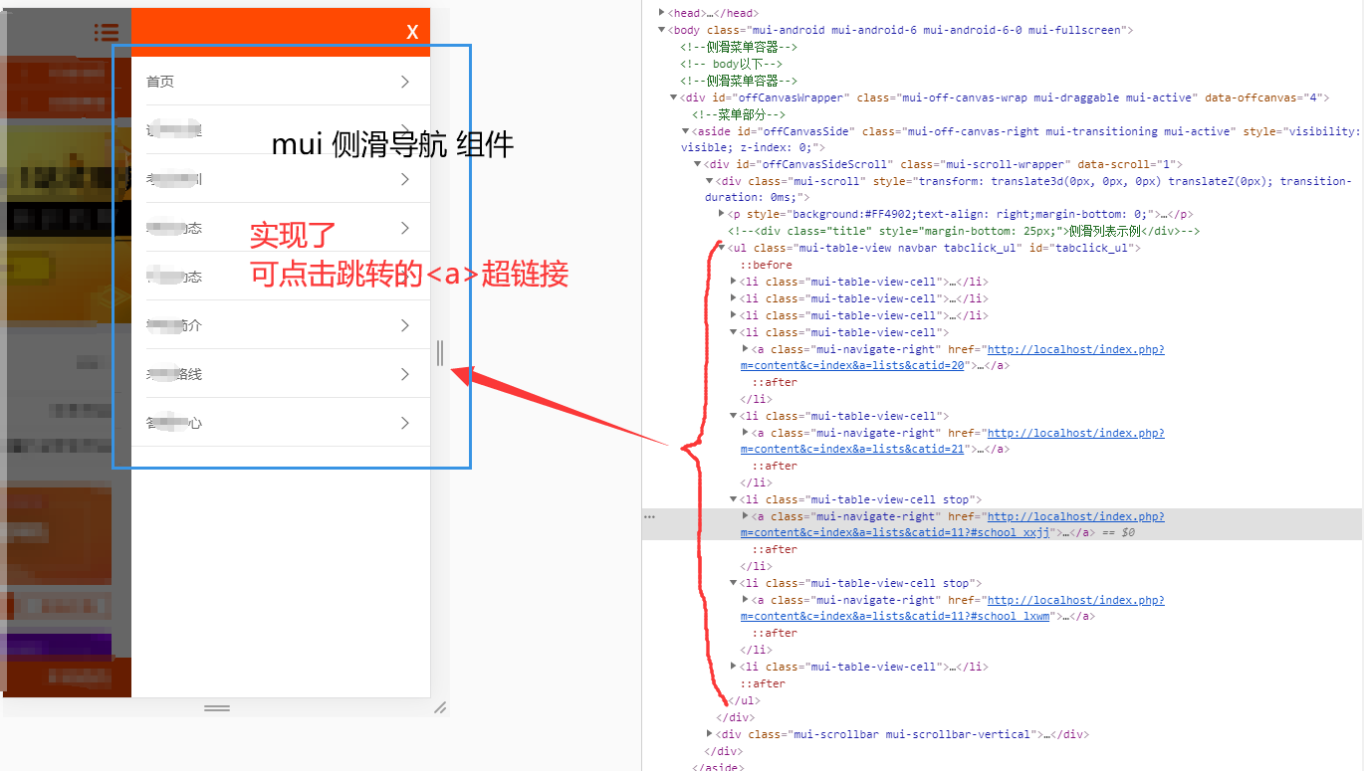
Task: Expand the <a> element with catid=21 href
Action: click(x=745, y=433)
